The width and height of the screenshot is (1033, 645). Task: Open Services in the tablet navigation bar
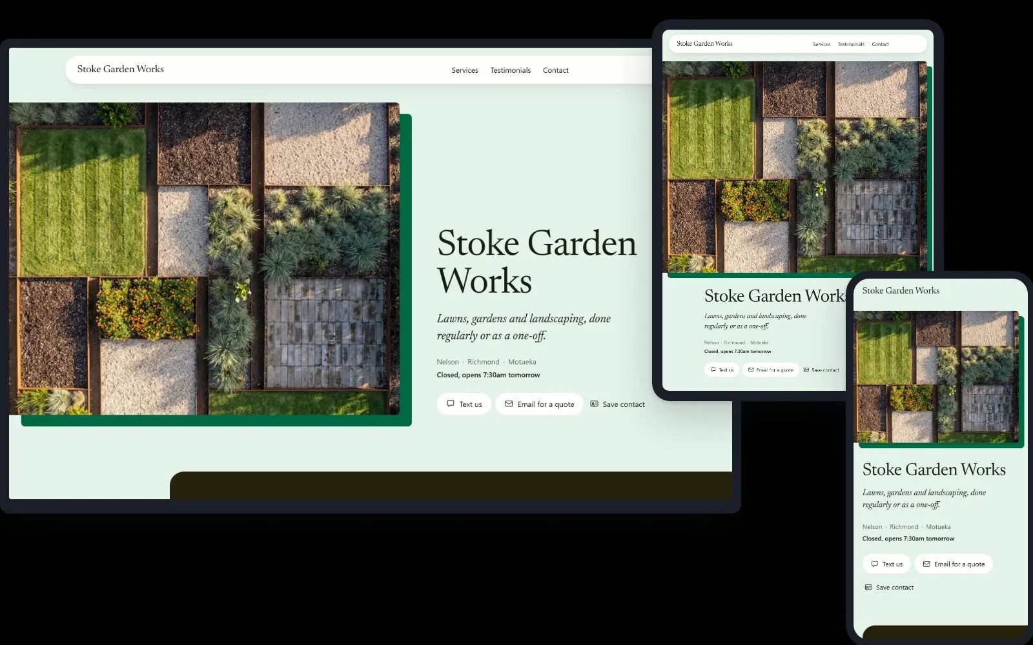pos(821,45)
